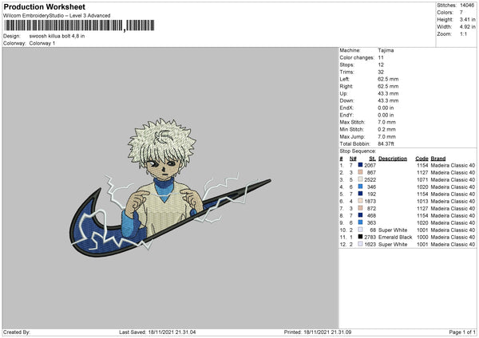Click the Left value 62.5 mm

[x=388, y=79]
